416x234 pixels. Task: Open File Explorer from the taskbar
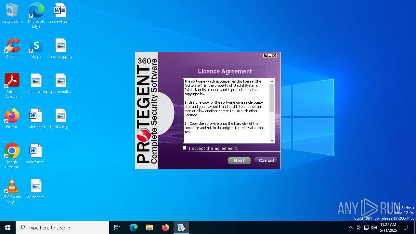tap(149, 227)
